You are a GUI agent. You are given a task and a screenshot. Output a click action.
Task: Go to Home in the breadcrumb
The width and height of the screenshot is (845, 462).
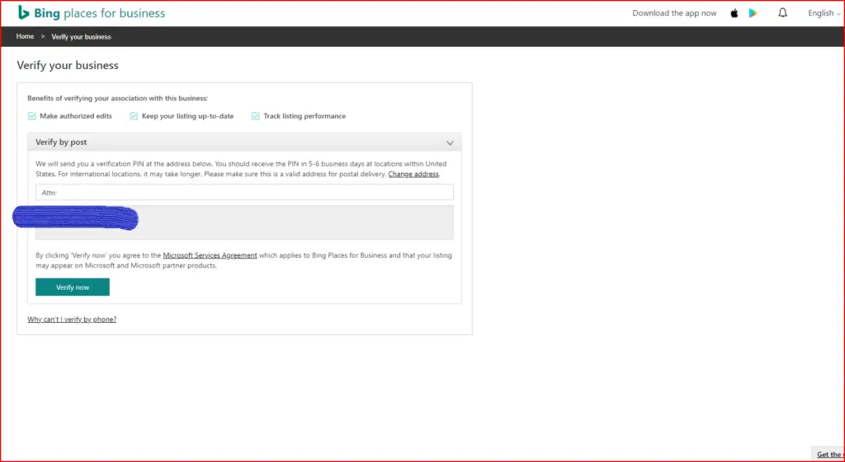coord(25,36)
